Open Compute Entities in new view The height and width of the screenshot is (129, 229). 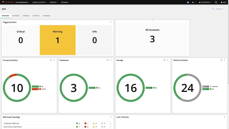click(x=51, y=60)
